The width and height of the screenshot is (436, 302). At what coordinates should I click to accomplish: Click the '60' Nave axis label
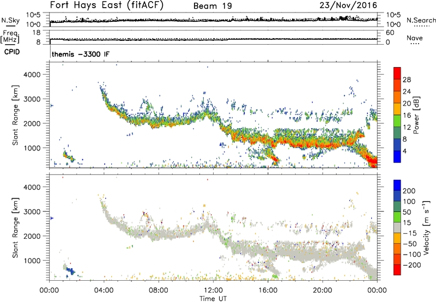pos(390,33)
